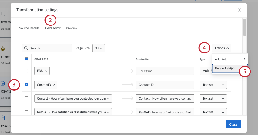Switch to the Preview tab
Screen dimensions: 258x135
click(72, 28)
